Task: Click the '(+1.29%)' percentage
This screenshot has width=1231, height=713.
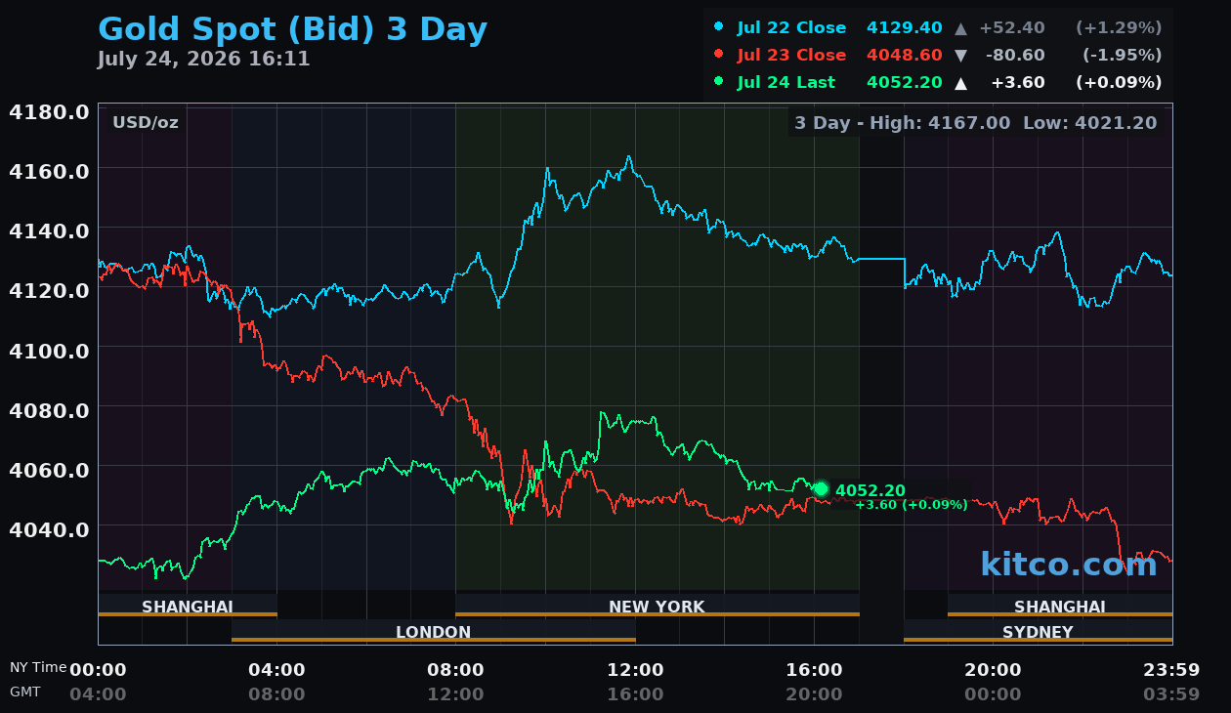Action: click(1119, 27)
